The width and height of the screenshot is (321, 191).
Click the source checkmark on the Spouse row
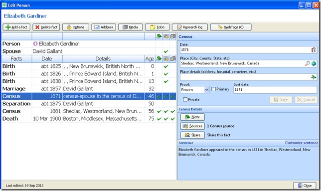(166, 51)
